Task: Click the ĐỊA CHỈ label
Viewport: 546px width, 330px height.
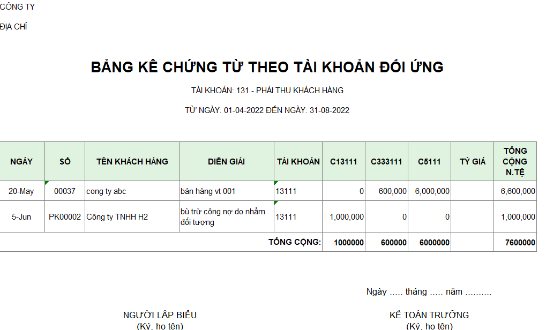Action: (x=13, y=26)
